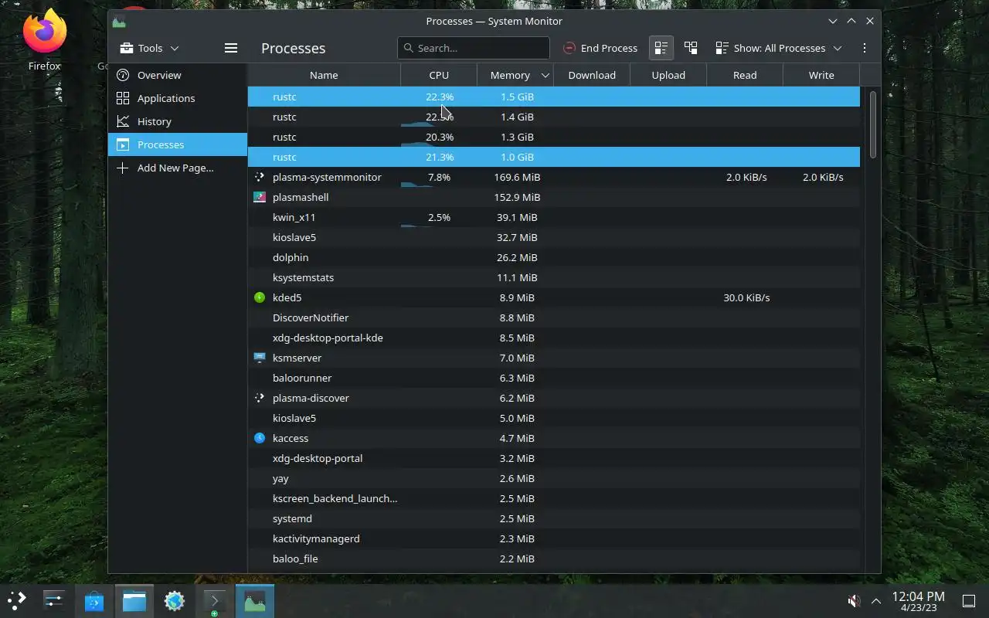Sort by the Name column header
The image size is (989, 618).
tap(324, 75)
